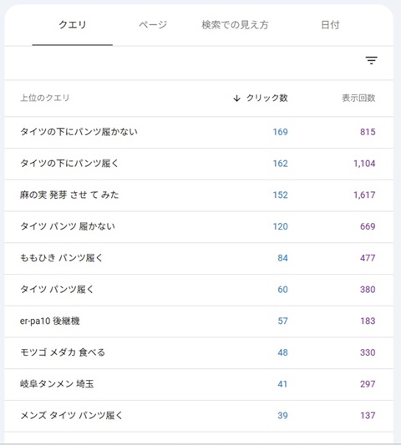
Task: Choose the タイツ パンツ履く query row
Action: pos(199,290)
